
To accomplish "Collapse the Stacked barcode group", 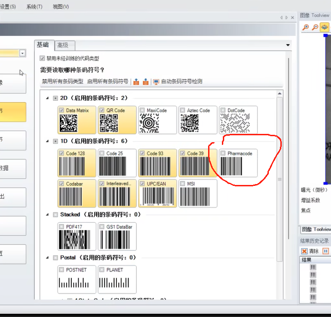I will pyautogui.click(x=47, y=214).
